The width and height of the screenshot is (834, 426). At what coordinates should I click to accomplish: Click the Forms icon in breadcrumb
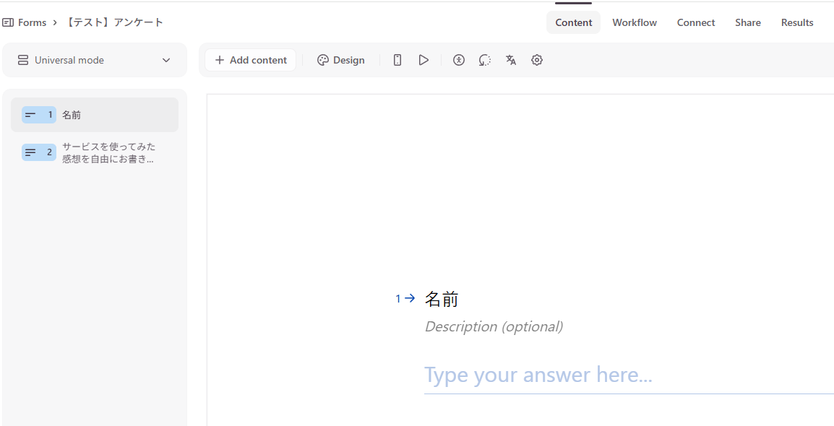coord(8,22)
